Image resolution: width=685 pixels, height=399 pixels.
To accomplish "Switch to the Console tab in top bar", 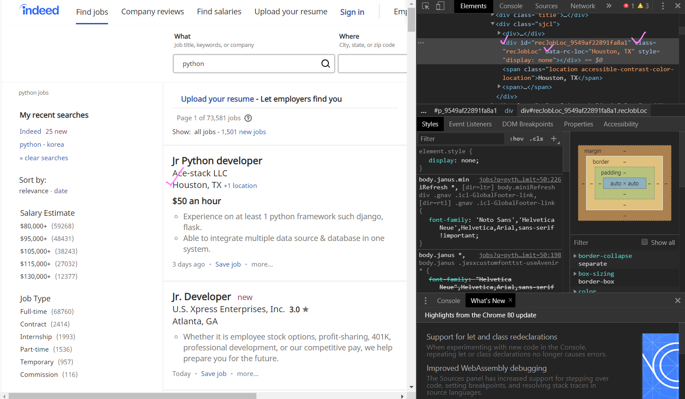I will point(511,6).
